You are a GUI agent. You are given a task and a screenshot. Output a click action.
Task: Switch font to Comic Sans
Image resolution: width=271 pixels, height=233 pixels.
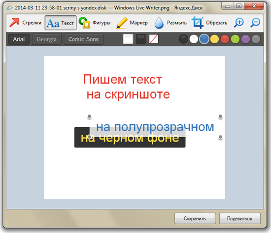pos(83,39)
